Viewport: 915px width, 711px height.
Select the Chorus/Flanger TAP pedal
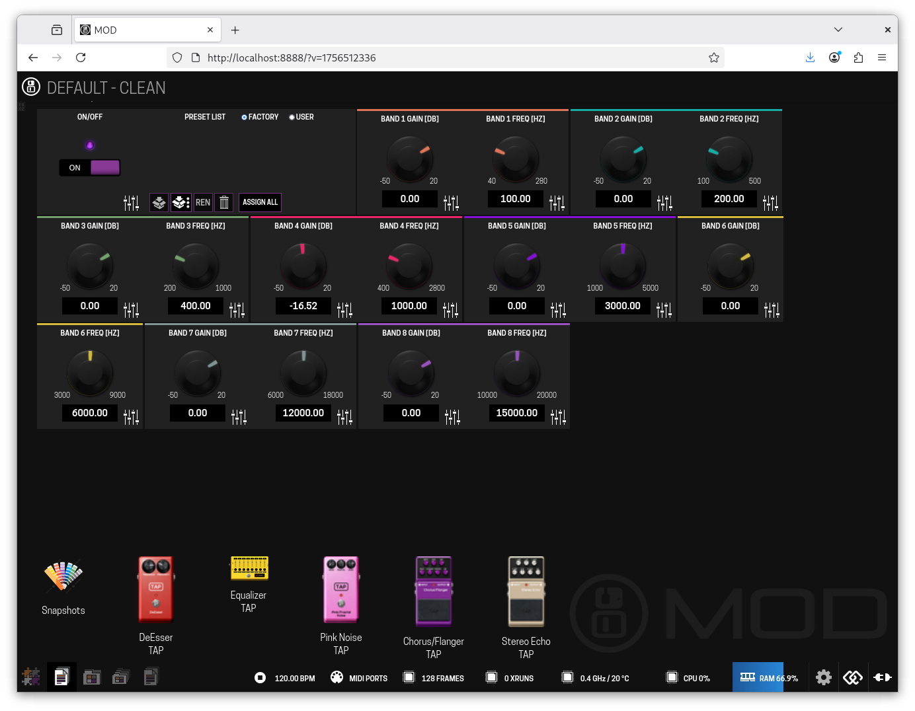click(x=434, y=591)
